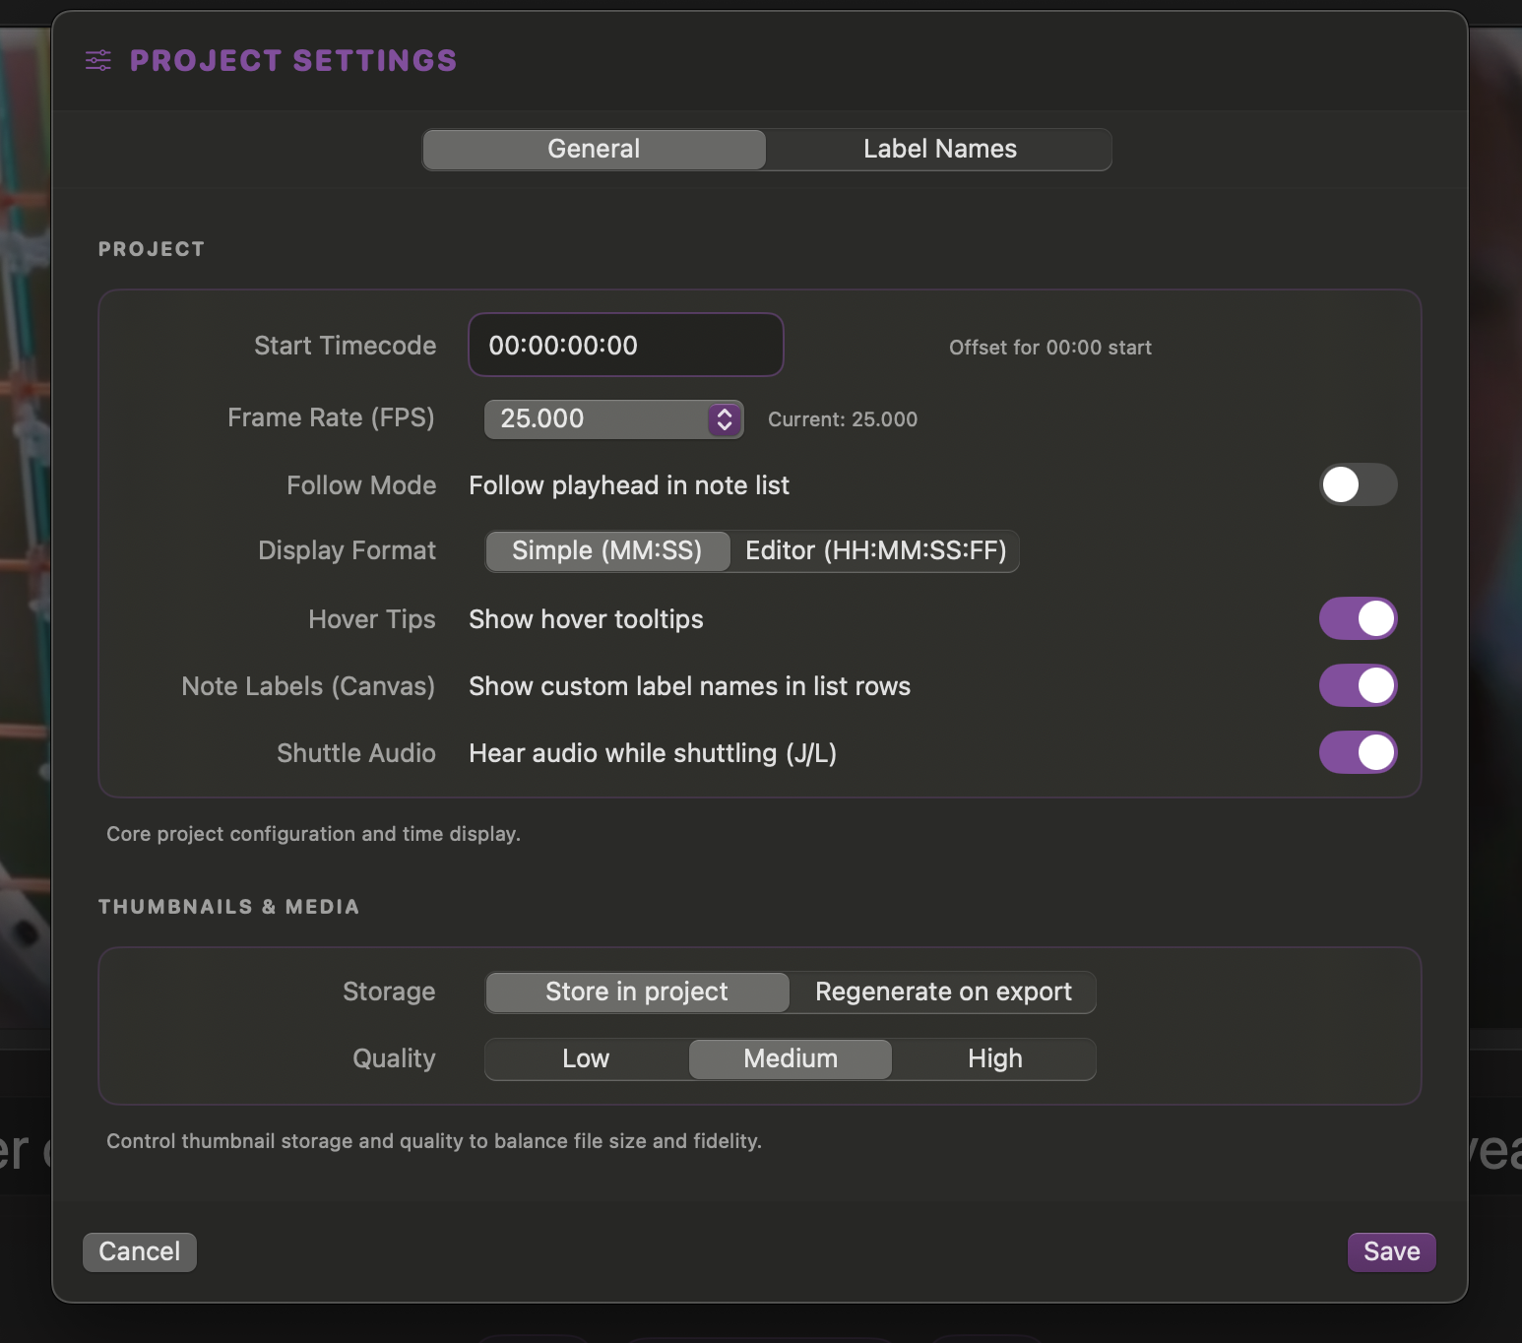Open the Frame Rate stepper arrows

pyautogui.click(x=724, y=419)
